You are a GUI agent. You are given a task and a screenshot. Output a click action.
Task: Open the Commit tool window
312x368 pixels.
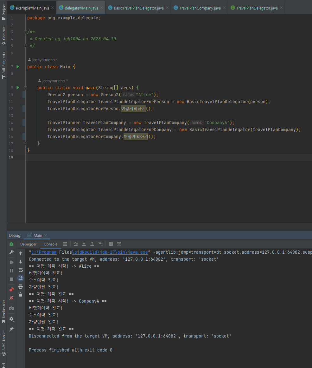(x=3, y=36)
